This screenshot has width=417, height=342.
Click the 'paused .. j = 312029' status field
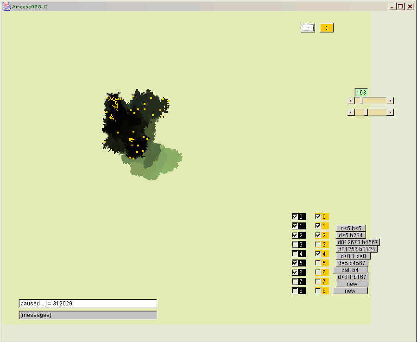click(88, 304)
